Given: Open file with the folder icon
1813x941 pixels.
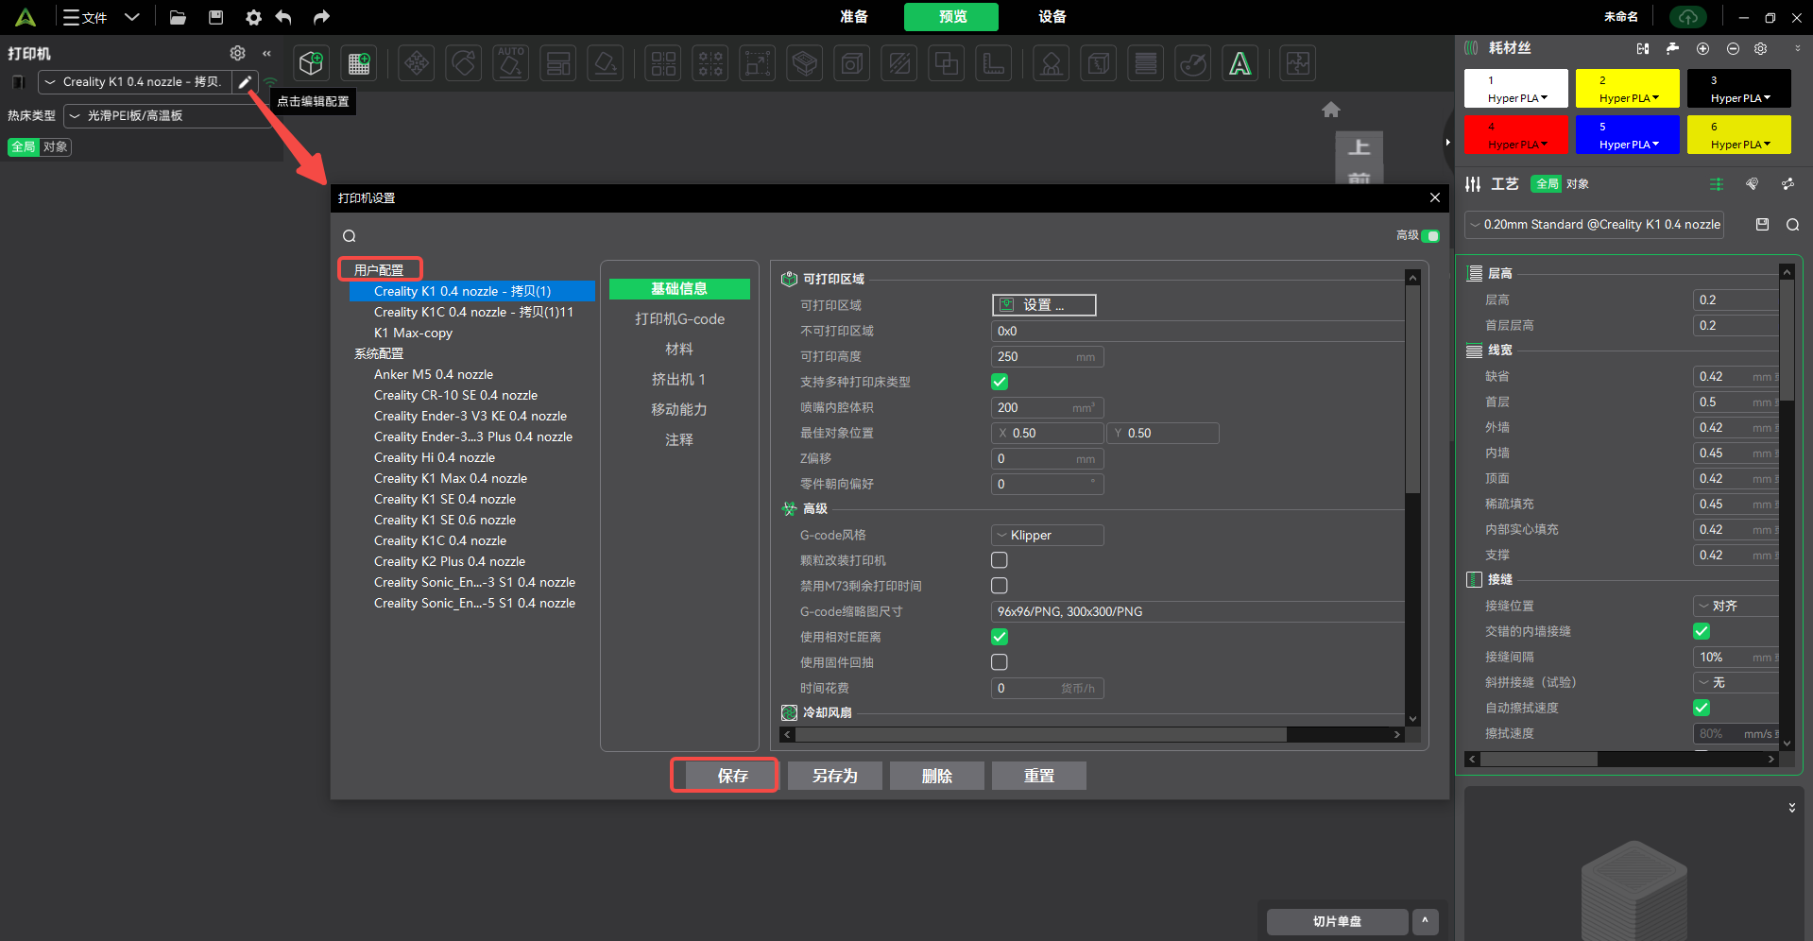Looking at the screenshot, I should click(178, 17).
